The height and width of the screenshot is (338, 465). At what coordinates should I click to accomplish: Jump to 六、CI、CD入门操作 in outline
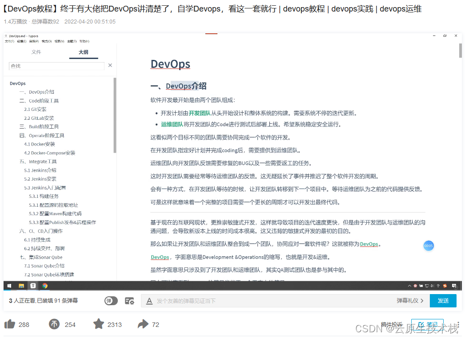coord(41,231)
